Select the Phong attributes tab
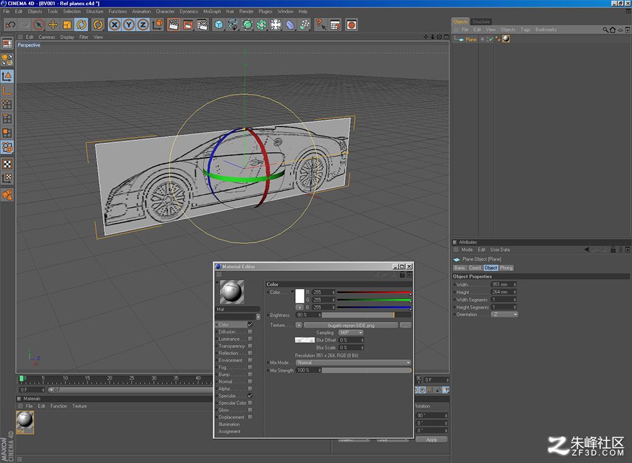632x463 pixels. pyautogui.click(x=506, y=268)
